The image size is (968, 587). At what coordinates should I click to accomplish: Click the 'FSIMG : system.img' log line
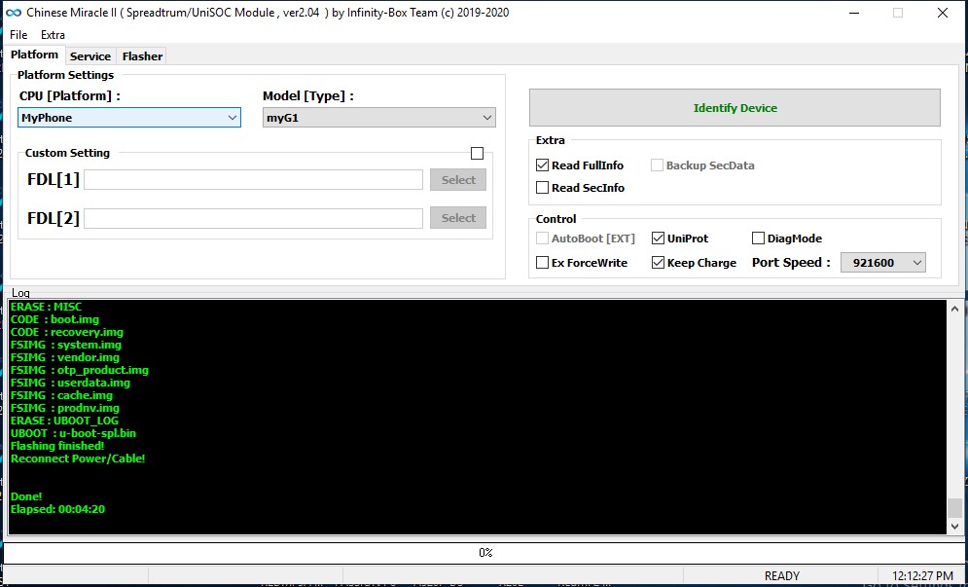(66, 345)
